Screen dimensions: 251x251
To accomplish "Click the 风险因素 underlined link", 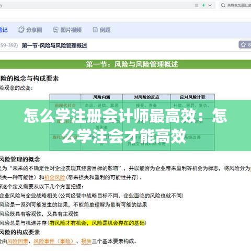I will [x=18, y=241].
